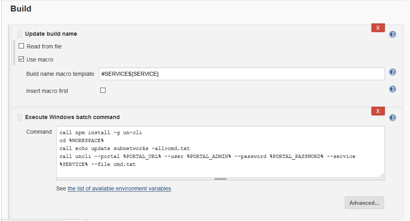Delete the Update build name build step
The image size is (410, 221).
(378, 28)
